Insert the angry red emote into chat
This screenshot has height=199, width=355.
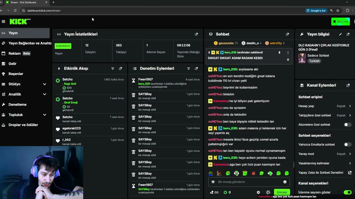coord(253,173)
